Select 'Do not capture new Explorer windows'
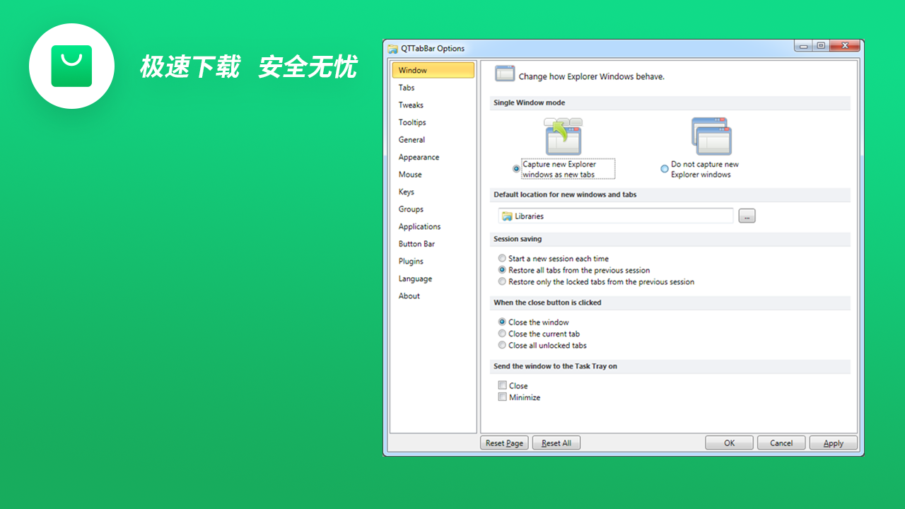 tap(665, 168)
